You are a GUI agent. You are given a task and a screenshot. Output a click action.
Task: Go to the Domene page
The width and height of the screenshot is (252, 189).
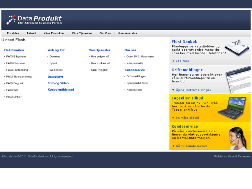tap(55, 57)
